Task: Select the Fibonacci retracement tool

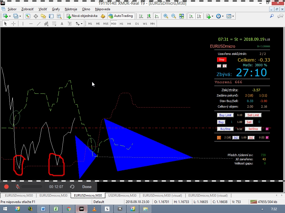Action: click(x=54, y=24)
